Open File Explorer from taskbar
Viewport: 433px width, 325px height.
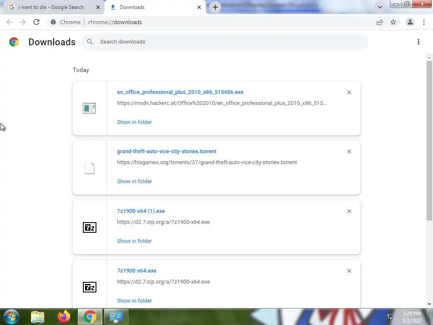pyautogui.click(x=38, y=317)
